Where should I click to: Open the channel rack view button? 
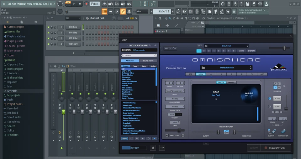click(191, 12)
